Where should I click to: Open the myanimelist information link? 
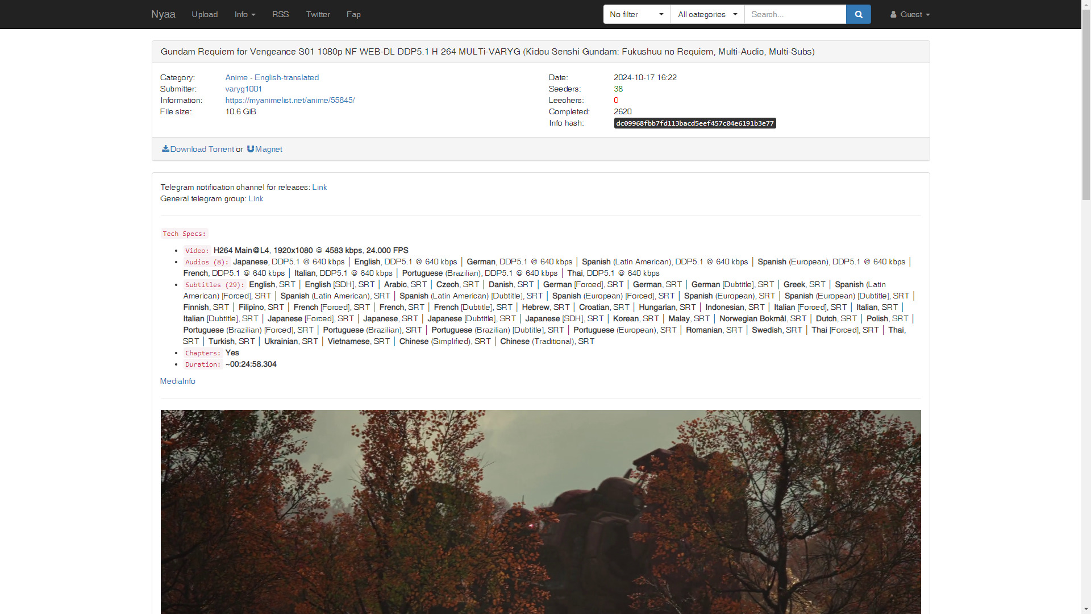[290, 100]
